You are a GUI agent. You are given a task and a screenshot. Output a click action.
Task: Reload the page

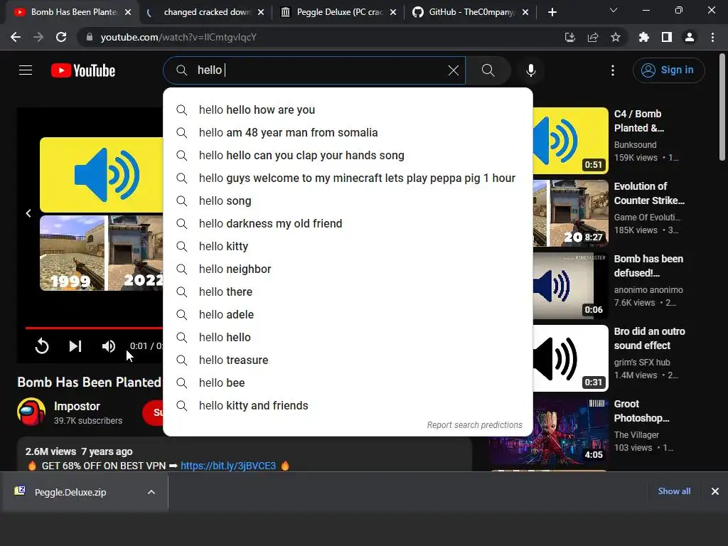[61, 37]
